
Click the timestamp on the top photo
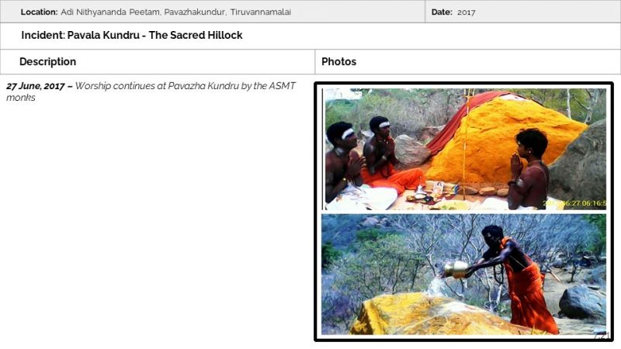point(574,203)
